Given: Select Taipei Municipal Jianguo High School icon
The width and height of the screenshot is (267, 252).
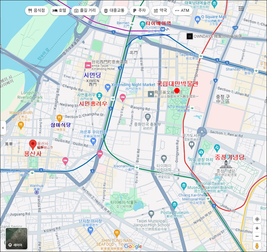Looking at the screenshot, I should tap(151, 214).
